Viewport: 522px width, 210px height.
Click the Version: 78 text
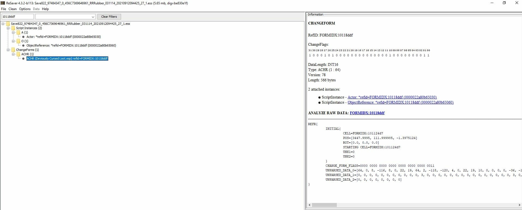317,75
